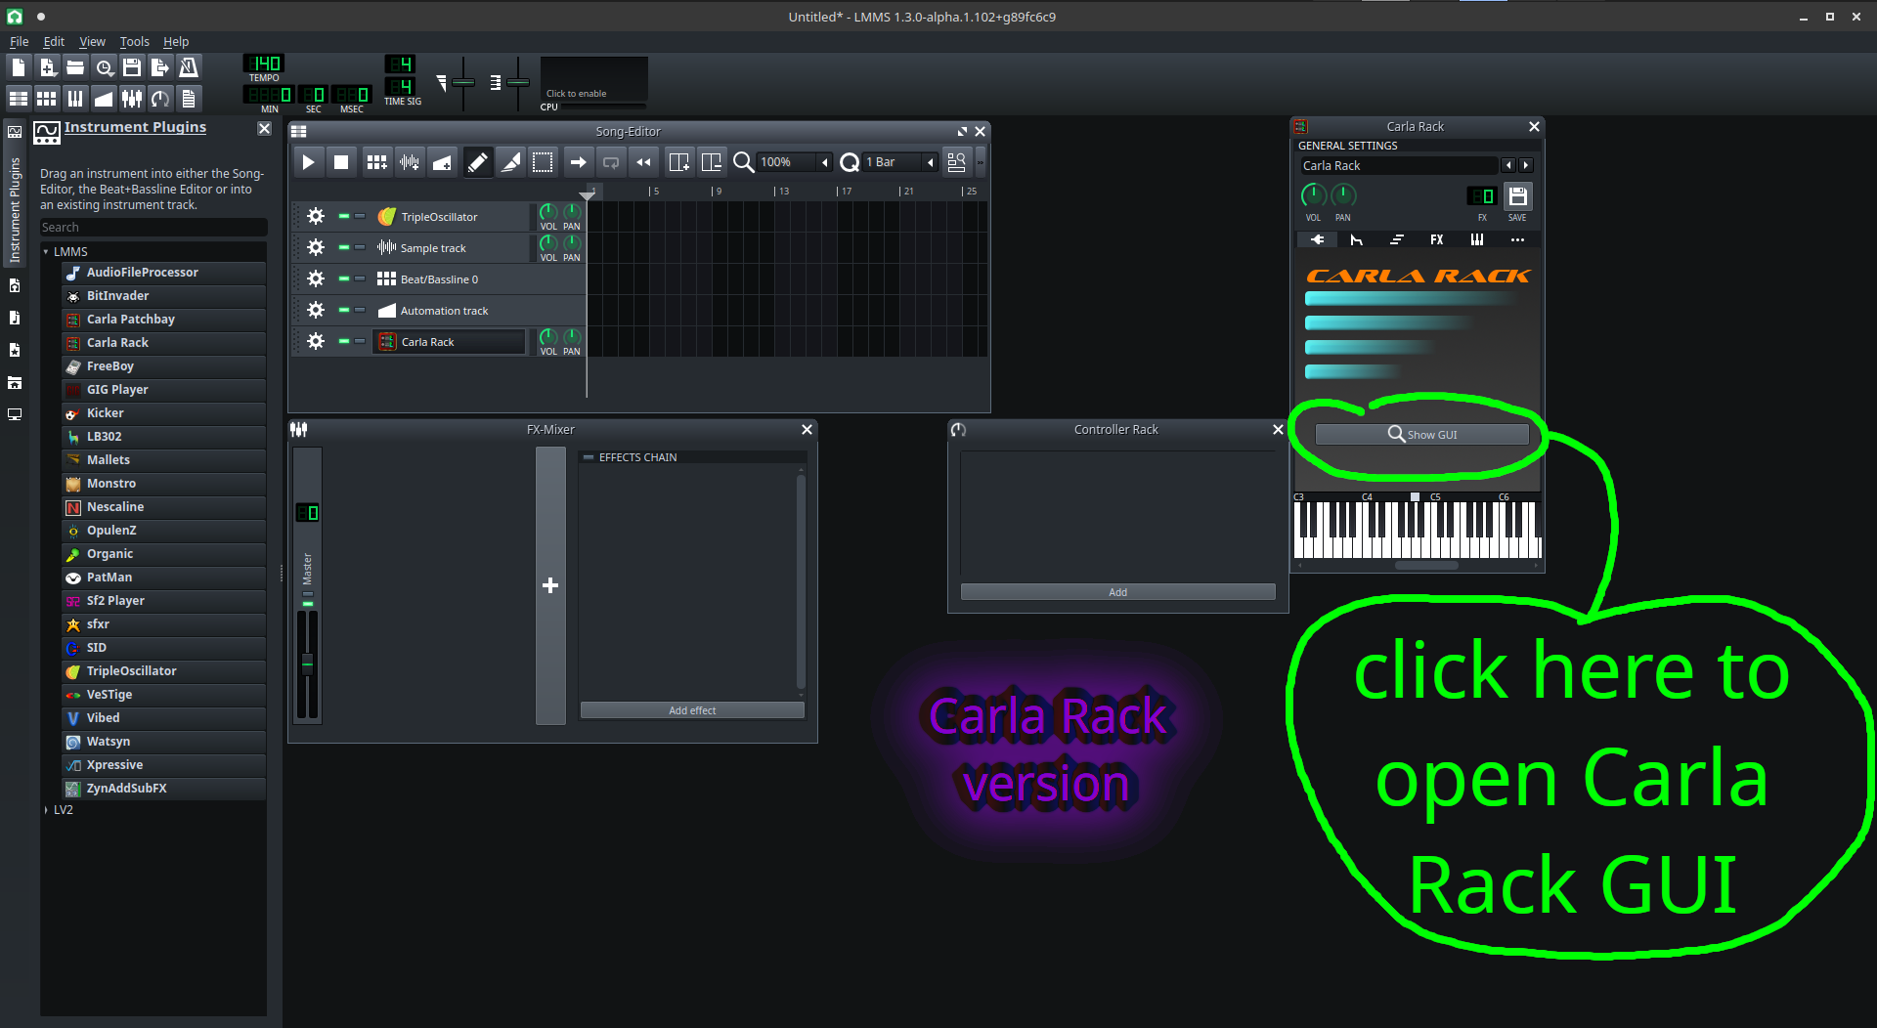Save the Carla Rack preset with the floppy icon
This screenshot has height=1028, width=1877.
click(1517, 195)
